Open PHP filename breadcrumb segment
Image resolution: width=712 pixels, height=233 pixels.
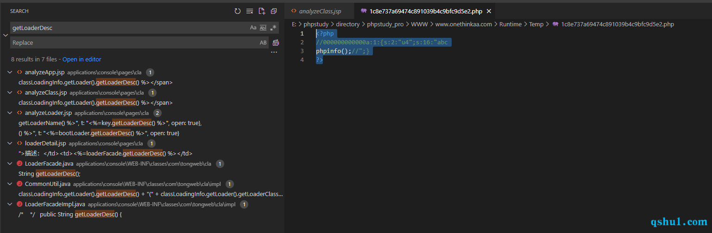617,24
